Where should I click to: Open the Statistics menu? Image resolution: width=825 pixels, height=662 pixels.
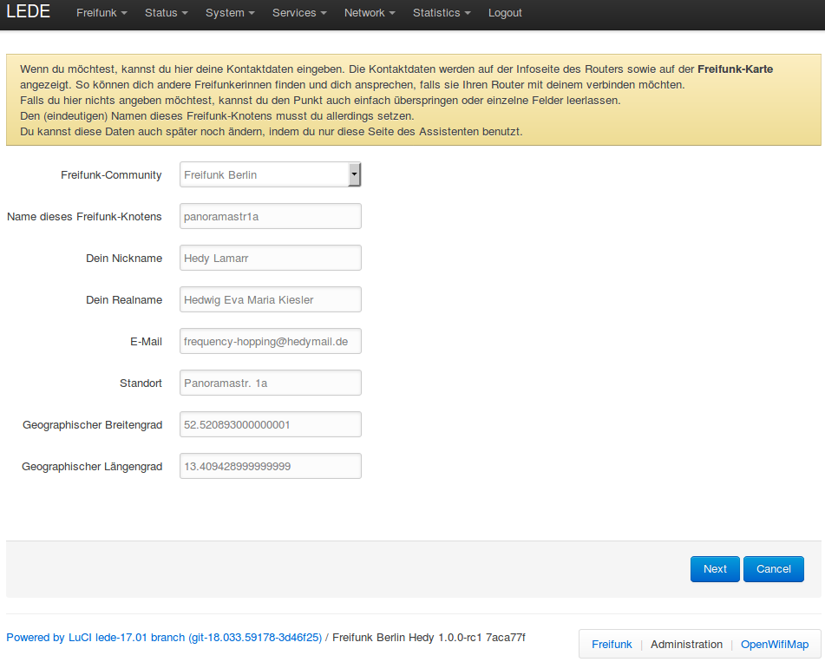(442, 13)
